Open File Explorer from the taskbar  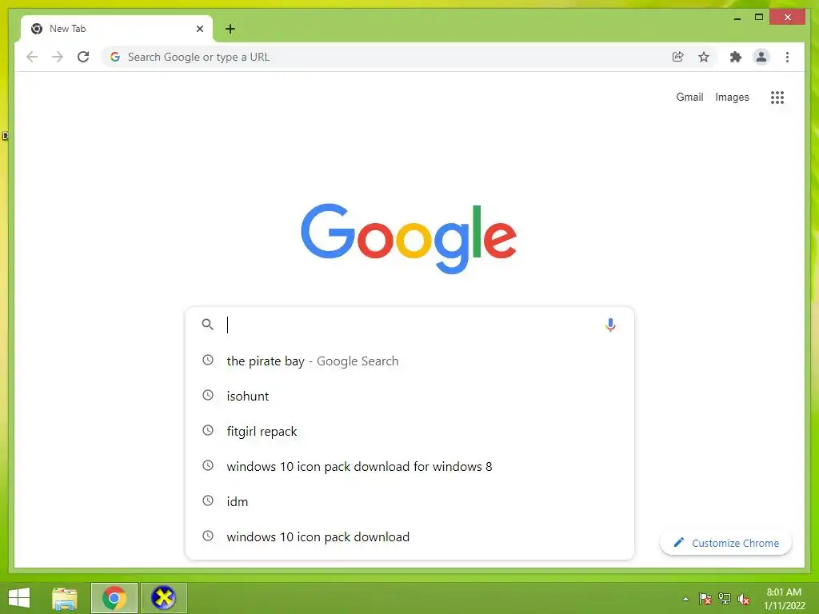[65, 598]
